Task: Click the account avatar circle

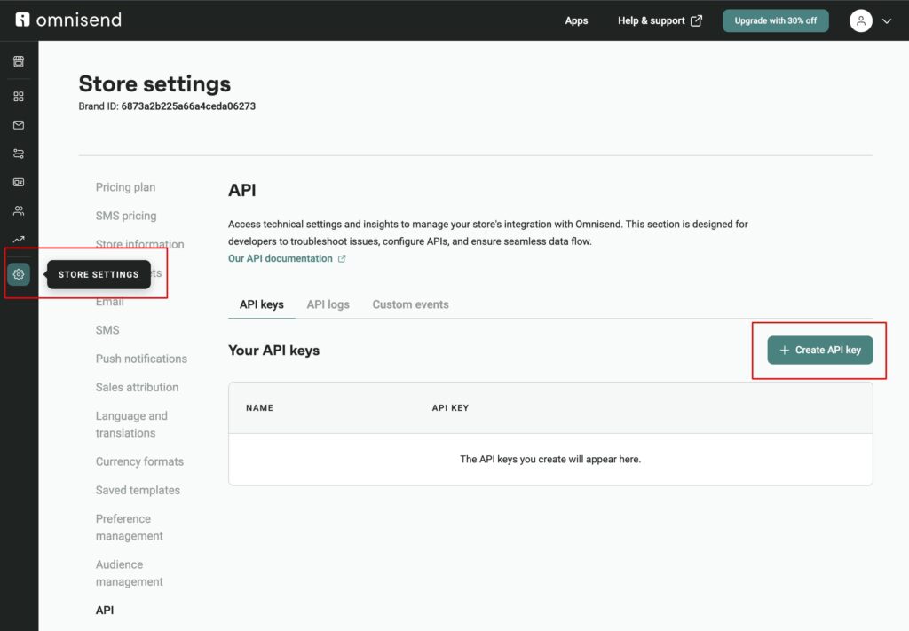Action: [x=860, y=20]
